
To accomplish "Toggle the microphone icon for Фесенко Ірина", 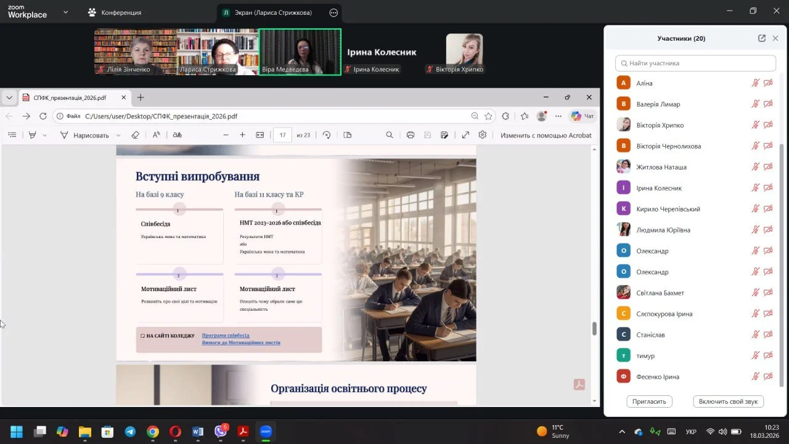I will [755, 377].
